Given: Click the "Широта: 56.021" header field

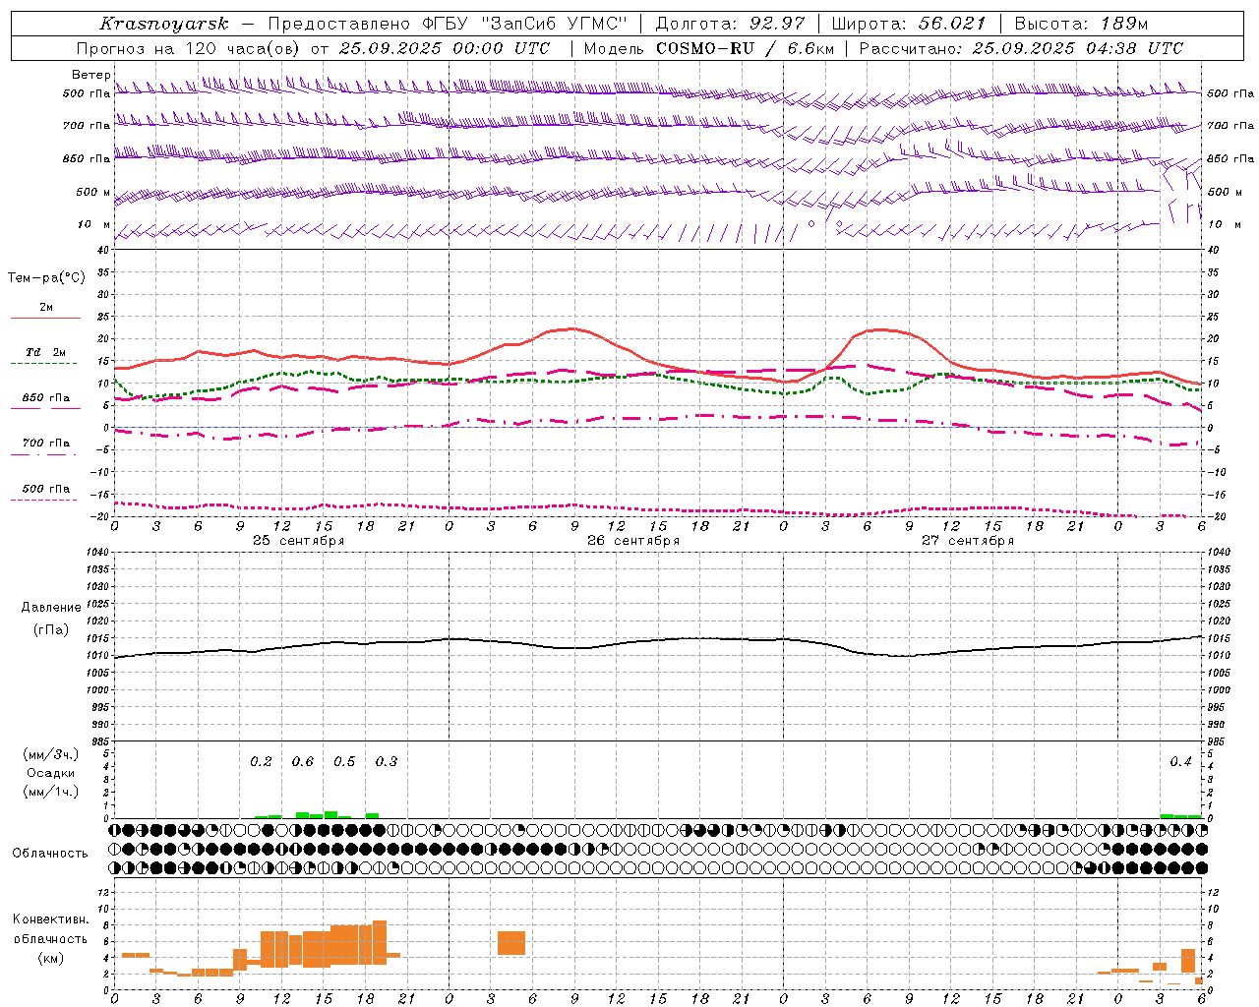Looking at the screenshot, I should coord(909,24).
